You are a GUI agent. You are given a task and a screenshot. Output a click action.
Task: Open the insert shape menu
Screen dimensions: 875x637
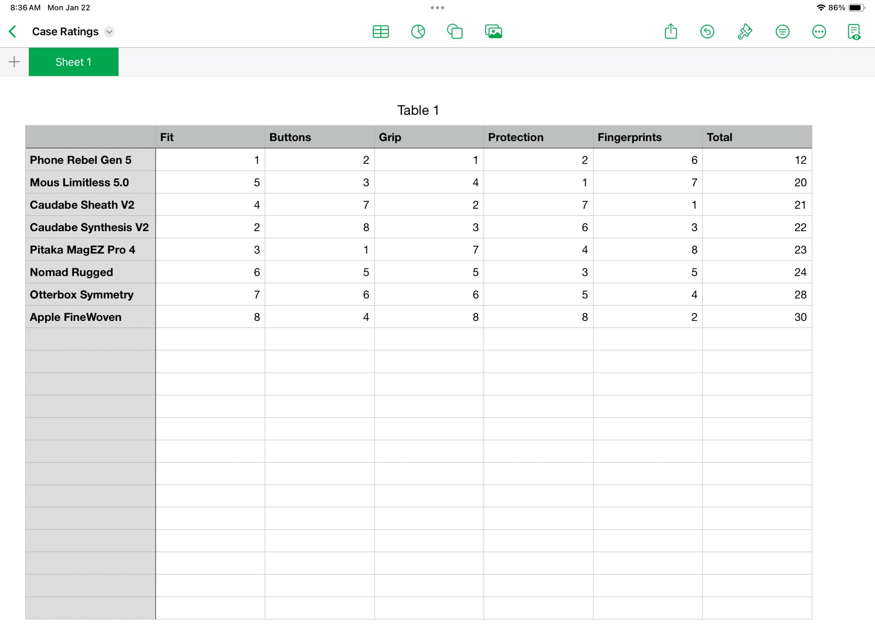point(455,32)
